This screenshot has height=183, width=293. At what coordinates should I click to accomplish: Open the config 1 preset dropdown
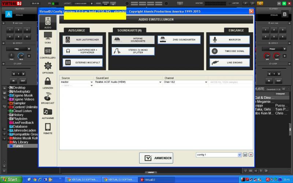[240, 154]
